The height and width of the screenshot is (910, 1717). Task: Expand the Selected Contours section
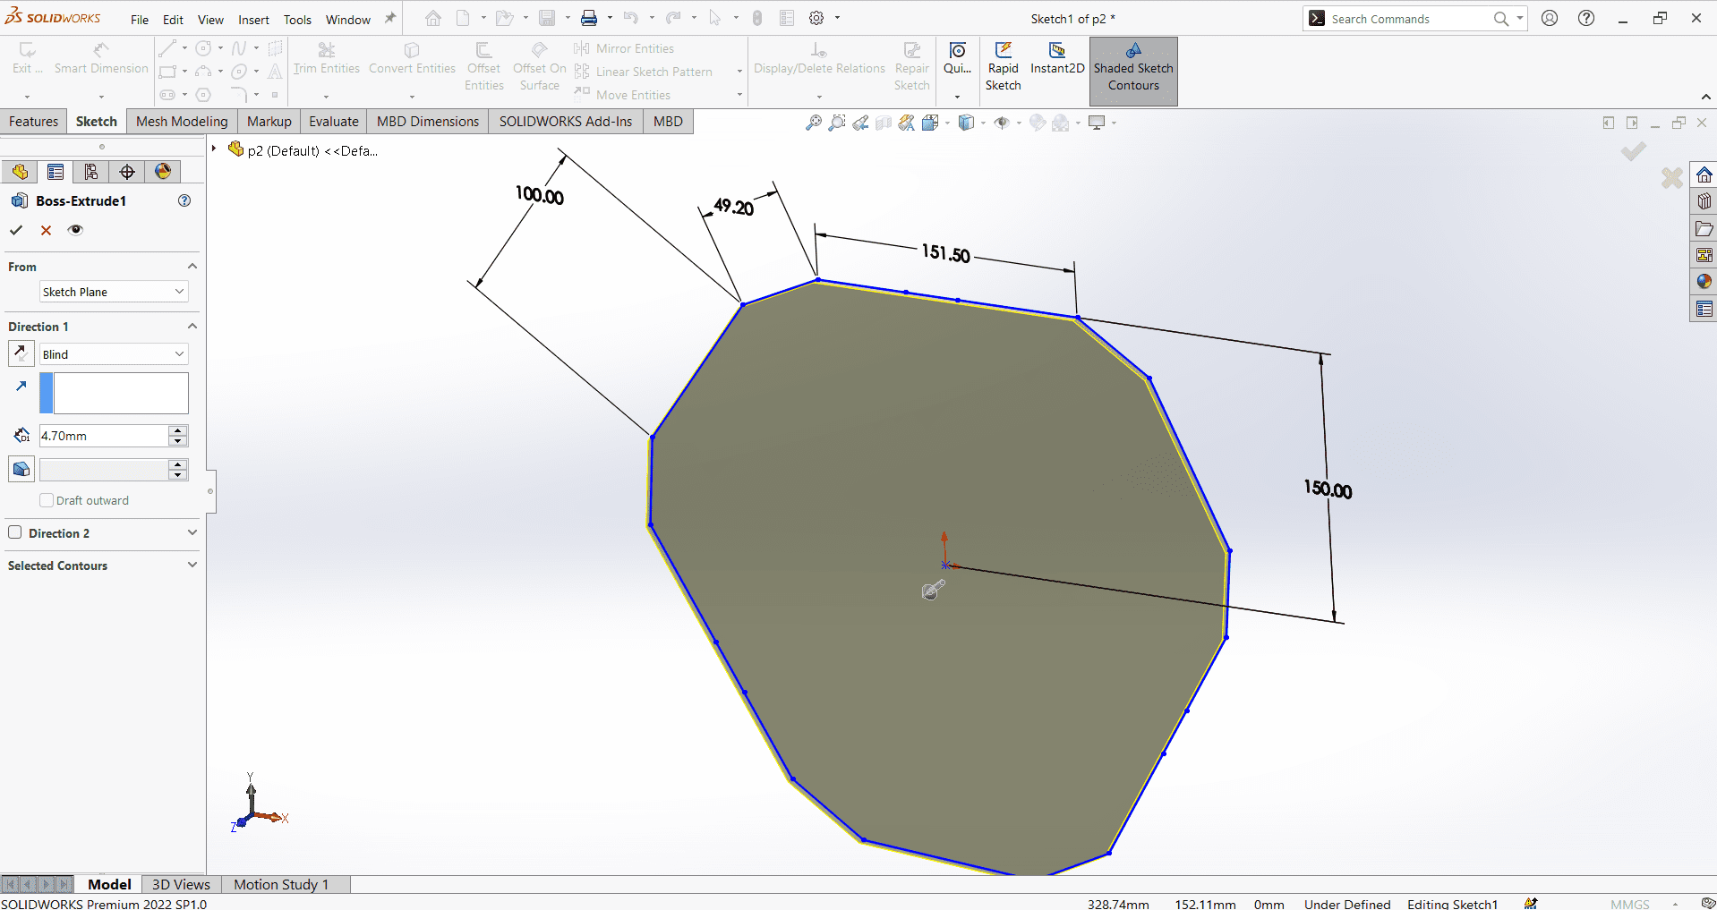192,565
